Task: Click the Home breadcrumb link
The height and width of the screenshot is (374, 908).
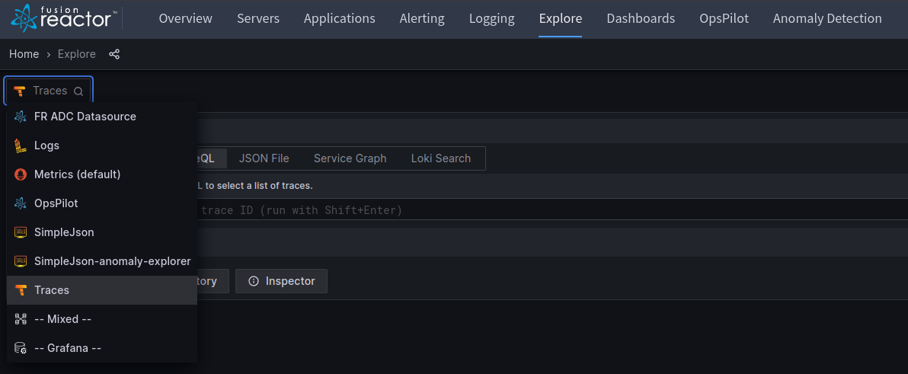Action: (x=24, y=54)
